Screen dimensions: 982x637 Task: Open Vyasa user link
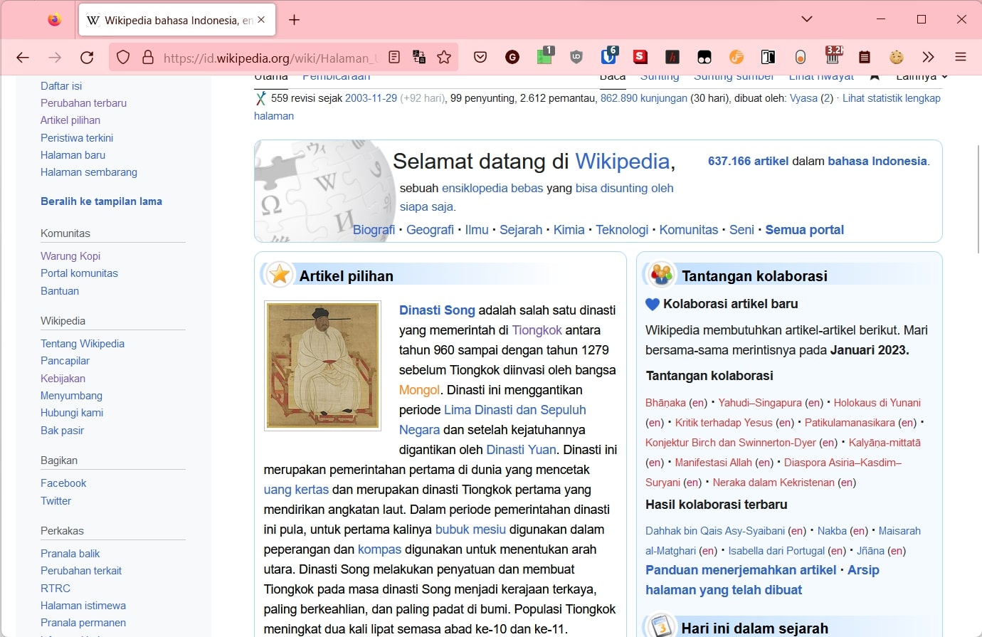803,98
